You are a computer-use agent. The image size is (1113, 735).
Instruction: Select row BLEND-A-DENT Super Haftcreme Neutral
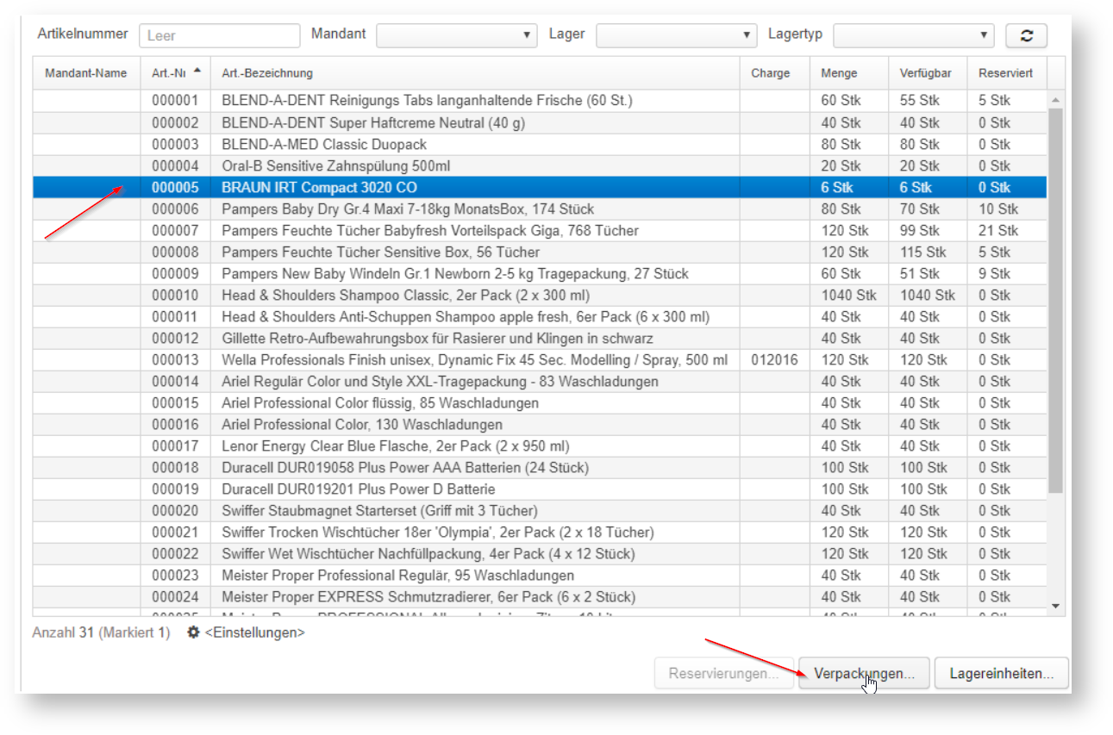pyautogui.click(x=540, y=122)
